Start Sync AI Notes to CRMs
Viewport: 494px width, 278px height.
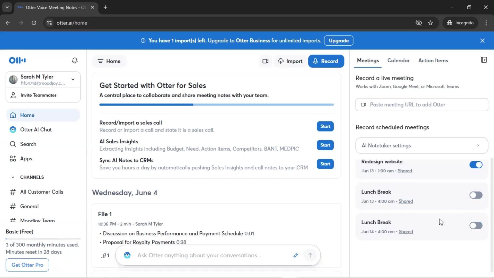pos(325,164)
